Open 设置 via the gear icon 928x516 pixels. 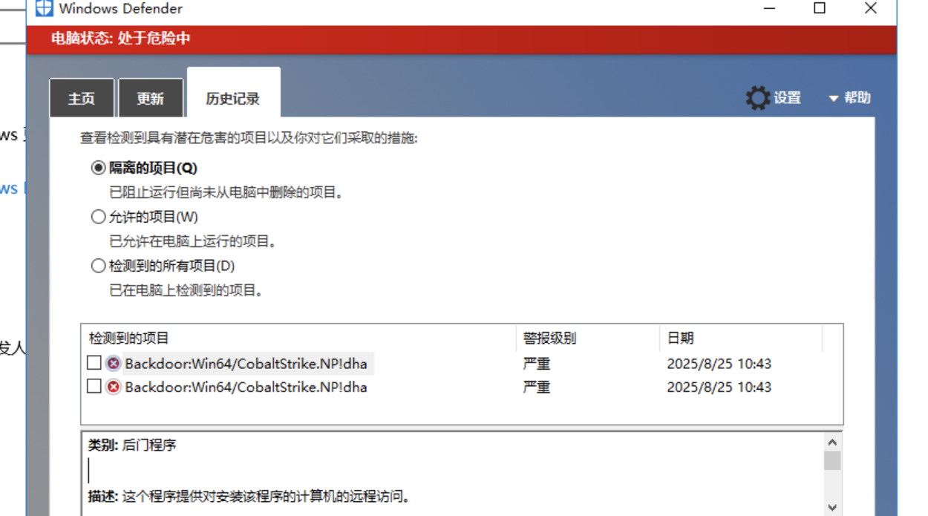pos(758,98)
